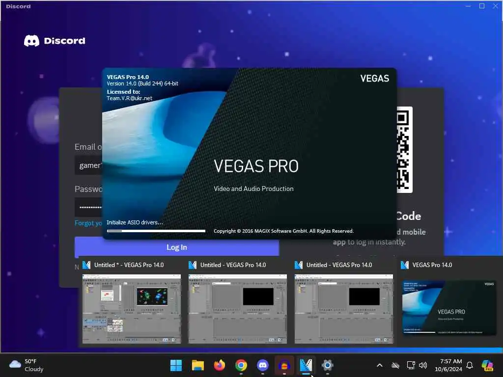Show hidden system tray icons
The image size is (503, 377).
coord(380,365)
